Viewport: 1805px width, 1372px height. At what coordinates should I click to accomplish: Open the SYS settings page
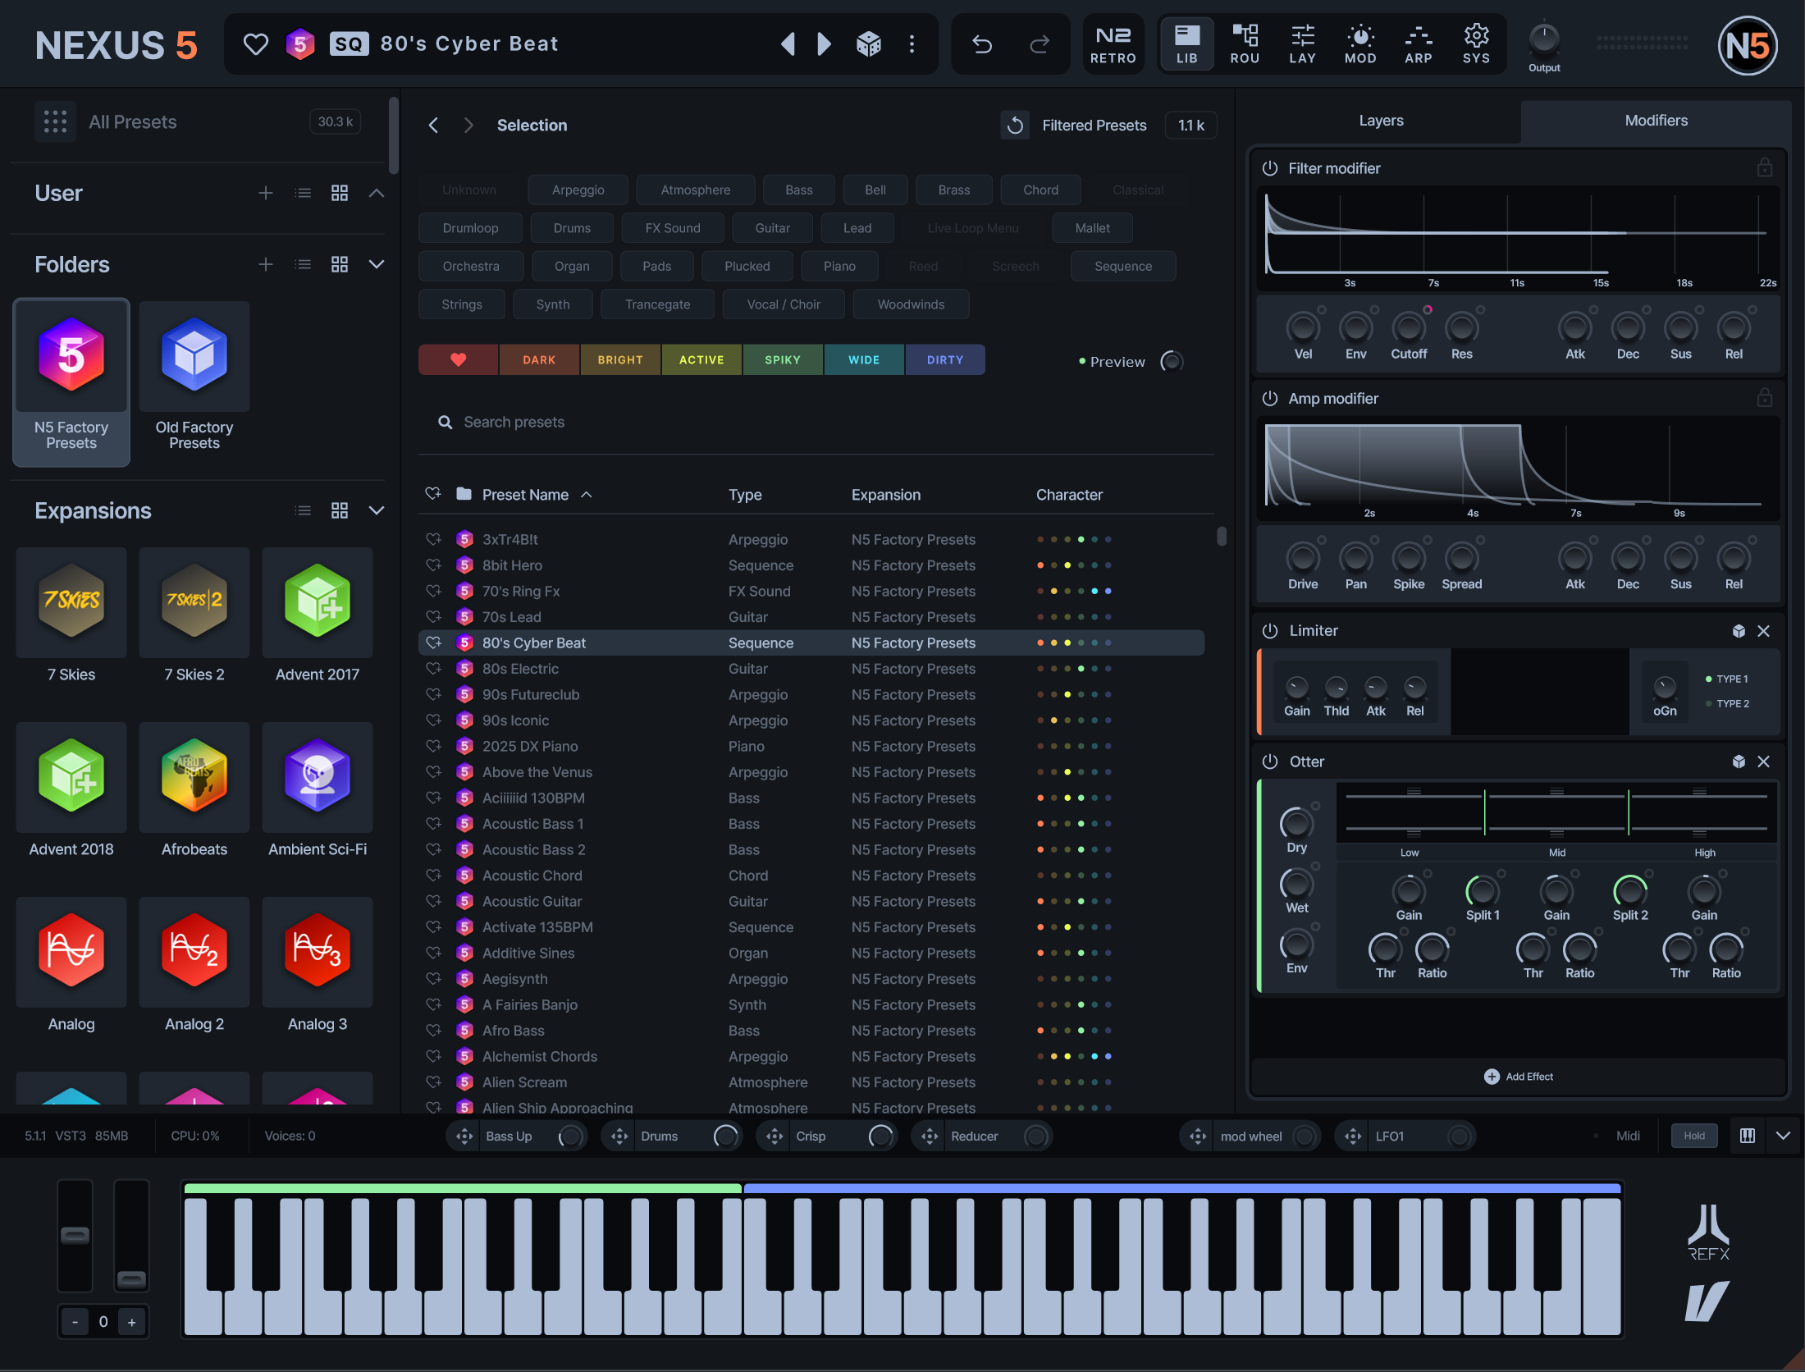(x=1475, y=43)
